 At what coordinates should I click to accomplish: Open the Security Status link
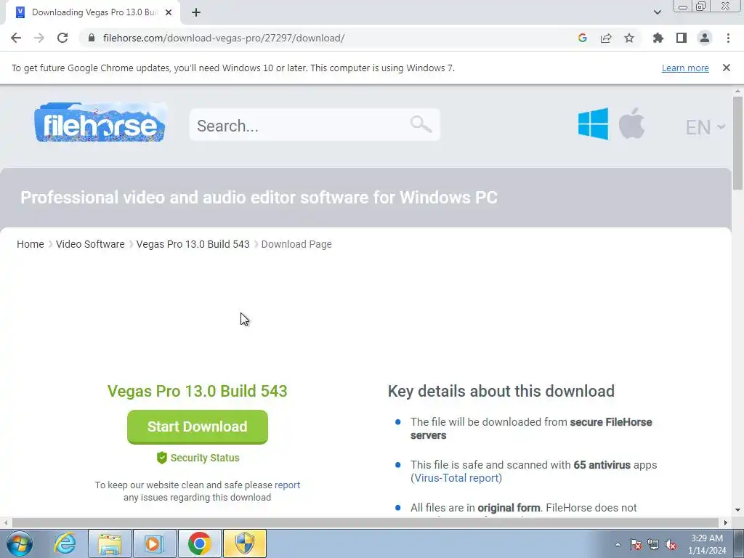tap(205, 458)
